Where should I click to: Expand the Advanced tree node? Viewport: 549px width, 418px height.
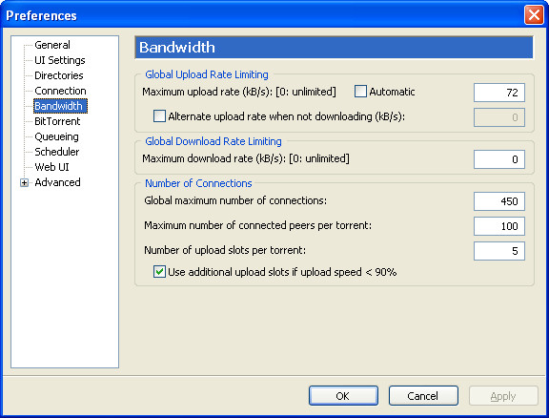pyautogui.click(x=24, y=182)
